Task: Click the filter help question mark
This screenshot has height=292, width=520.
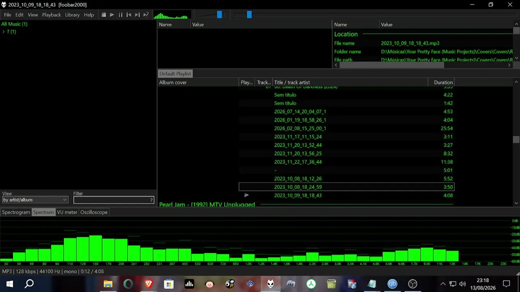Action: (152, 200)
